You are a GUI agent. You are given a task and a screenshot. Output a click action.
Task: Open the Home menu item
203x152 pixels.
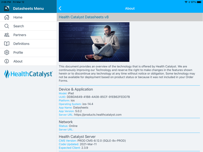click(x=28, y=17)
